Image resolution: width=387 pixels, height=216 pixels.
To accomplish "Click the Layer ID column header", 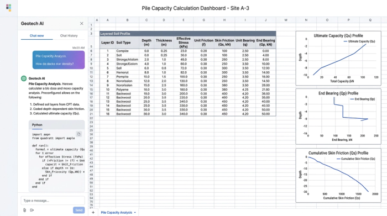I will click(x=108, y=43).
